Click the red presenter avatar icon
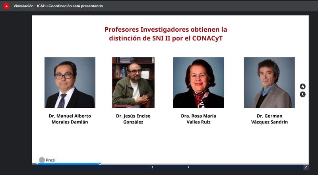Image resolution: width=318 pixels, height=175 pixels. (x=6, y=6)
